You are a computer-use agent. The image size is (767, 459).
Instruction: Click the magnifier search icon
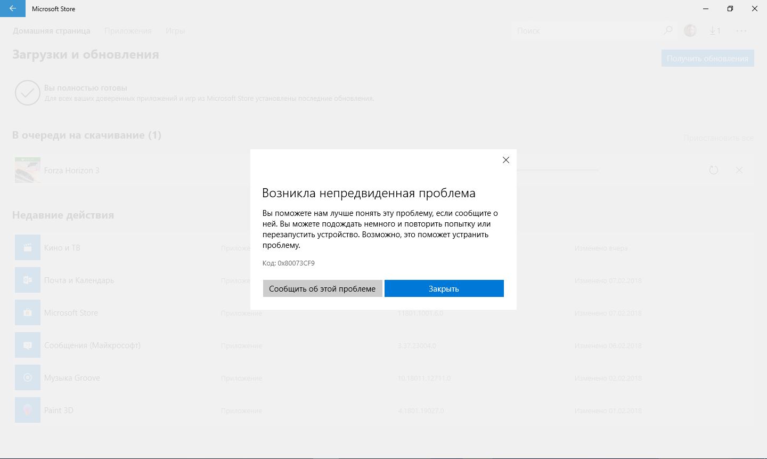(x=668, y=31)
